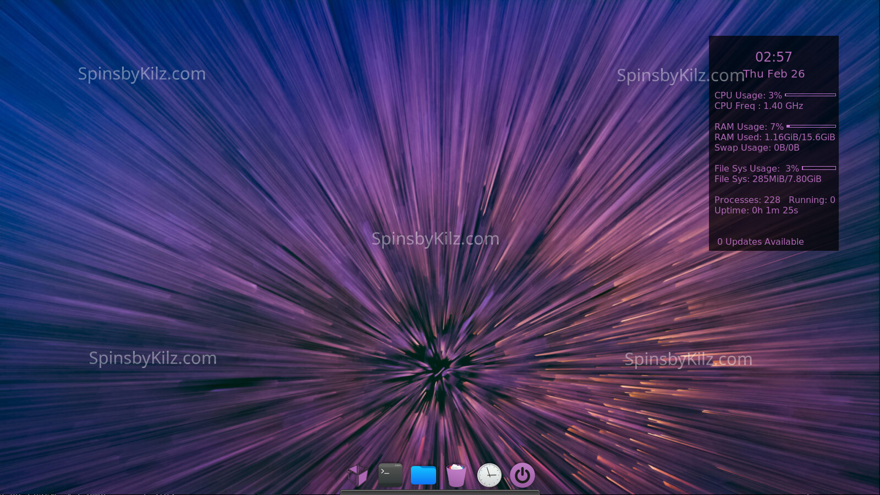Click the Swap Usage line

[x=756, y=148]
